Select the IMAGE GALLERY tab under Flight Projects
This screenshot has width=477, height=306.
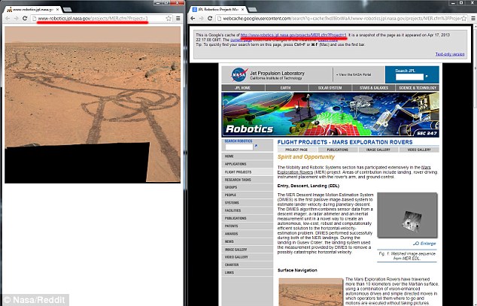(378, 150)
